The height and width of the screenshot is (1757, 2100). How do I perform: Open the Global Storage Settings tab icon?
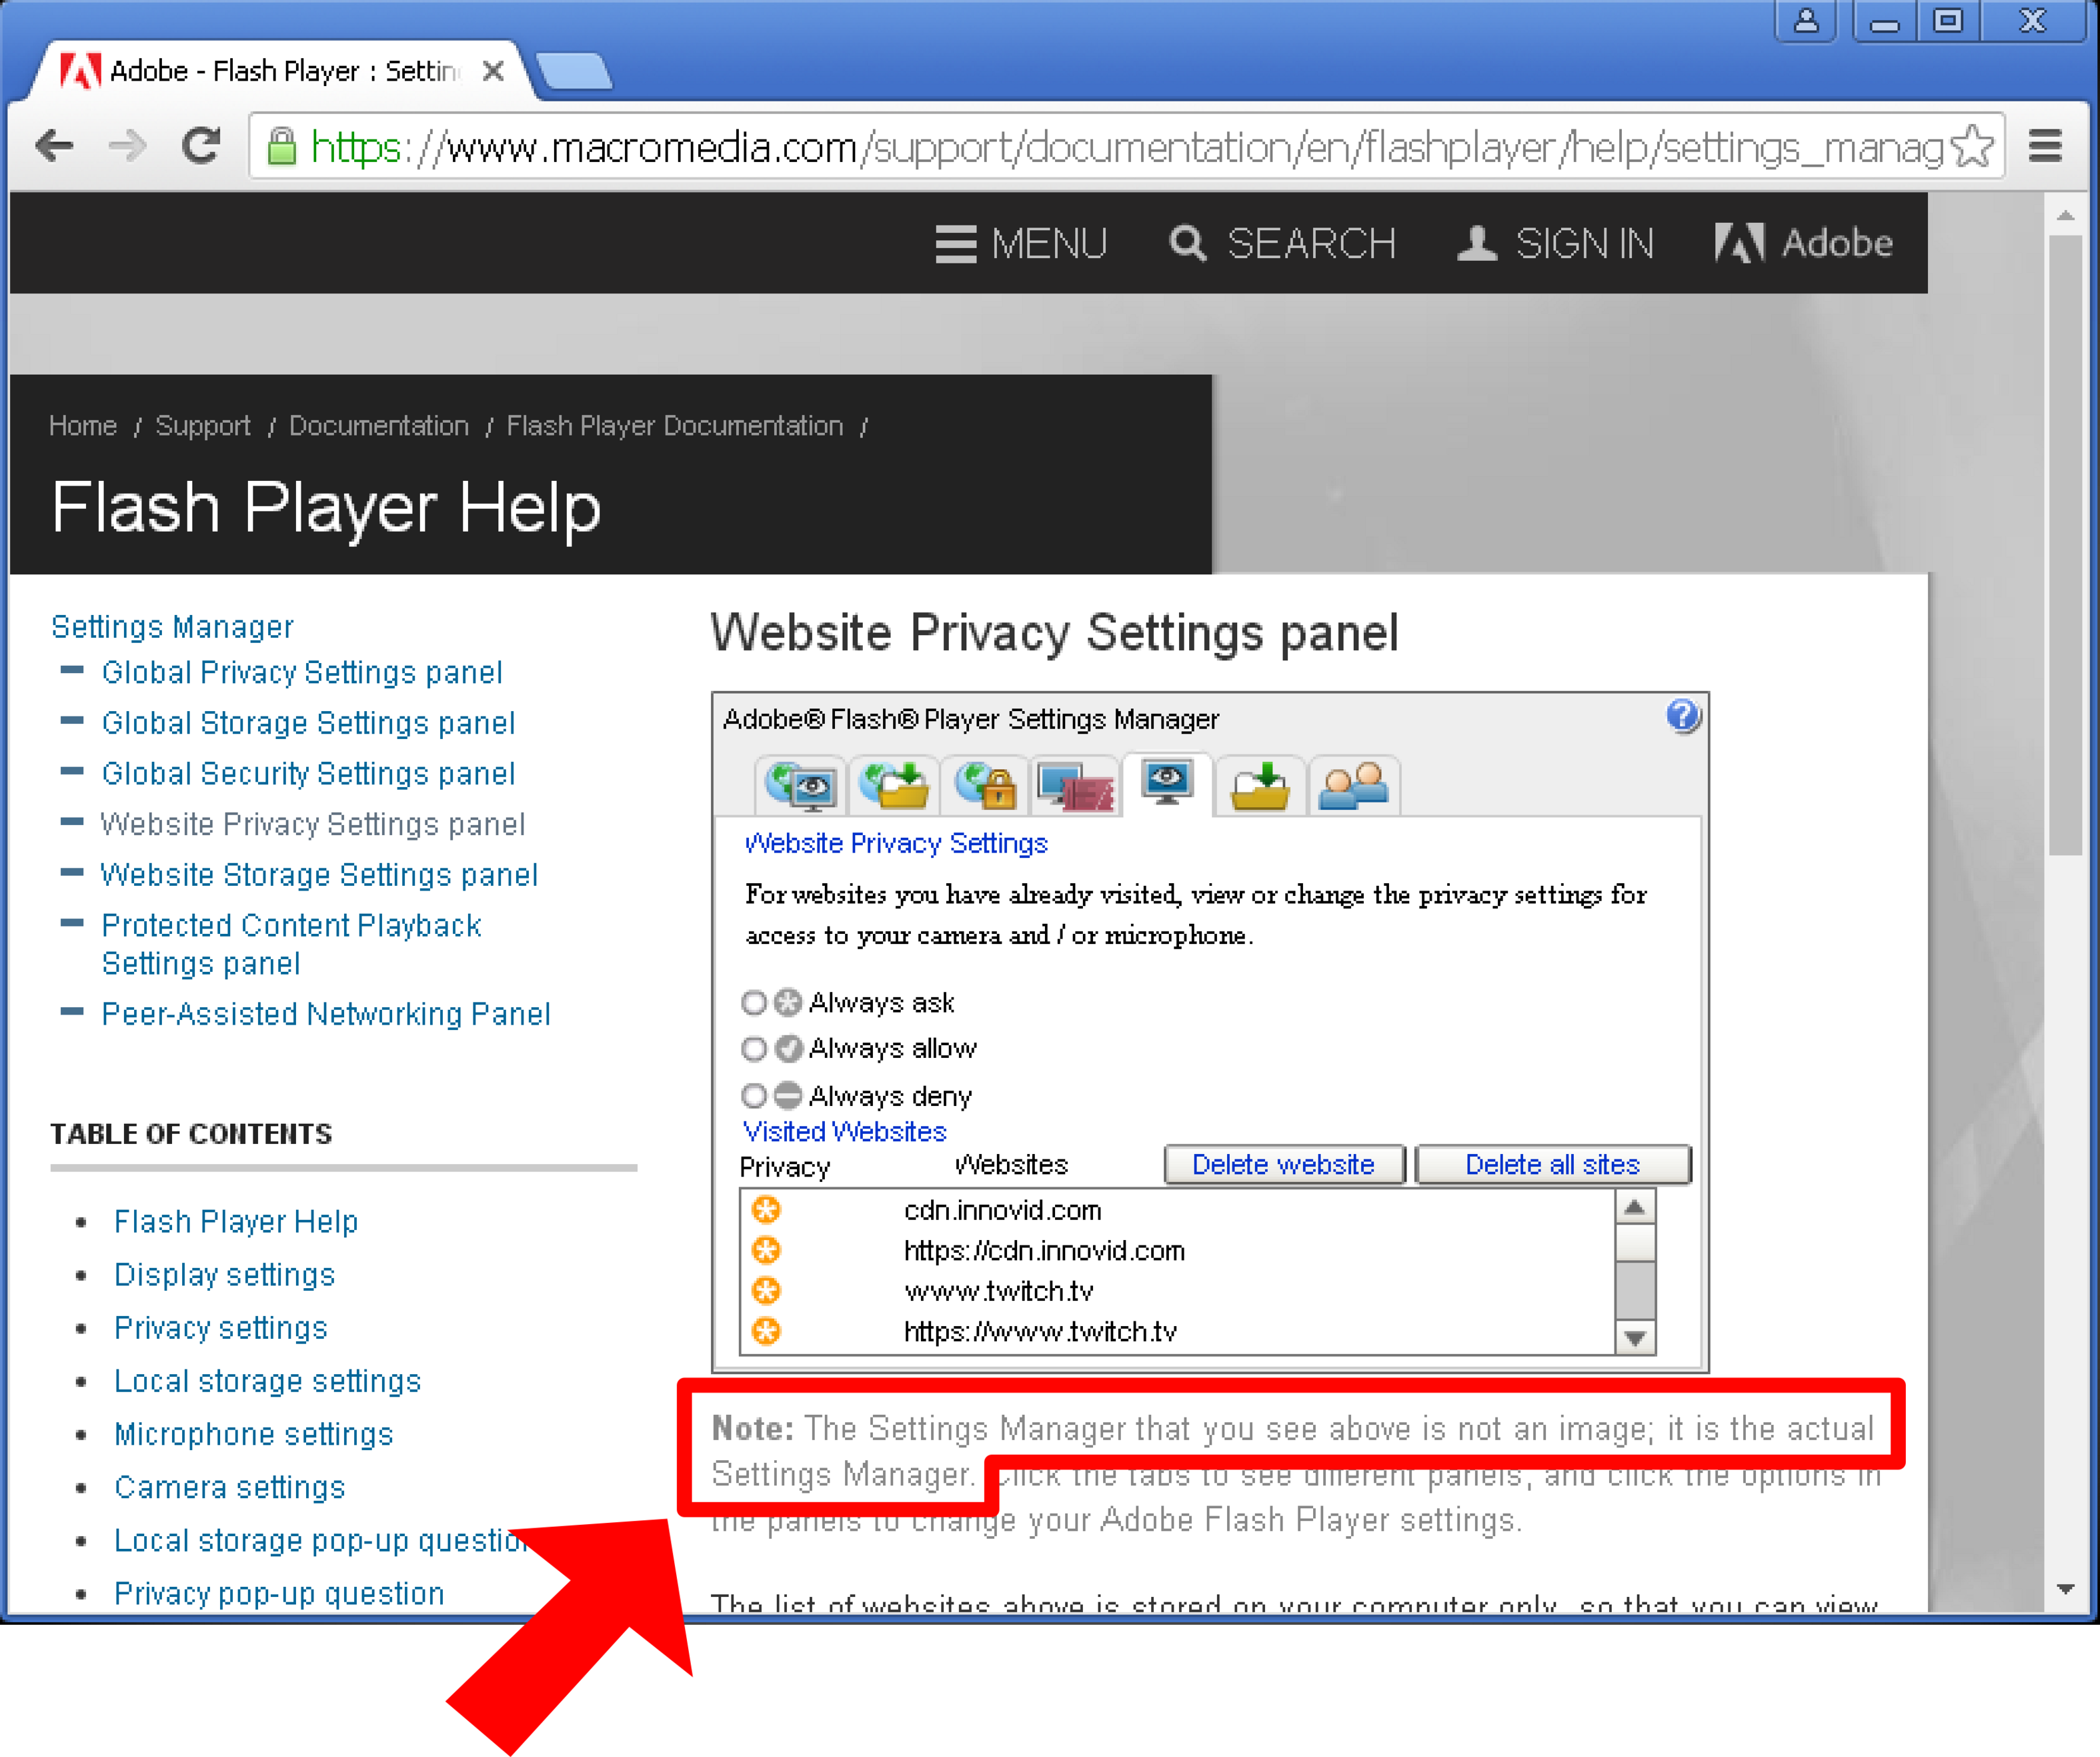coord(894,786)
